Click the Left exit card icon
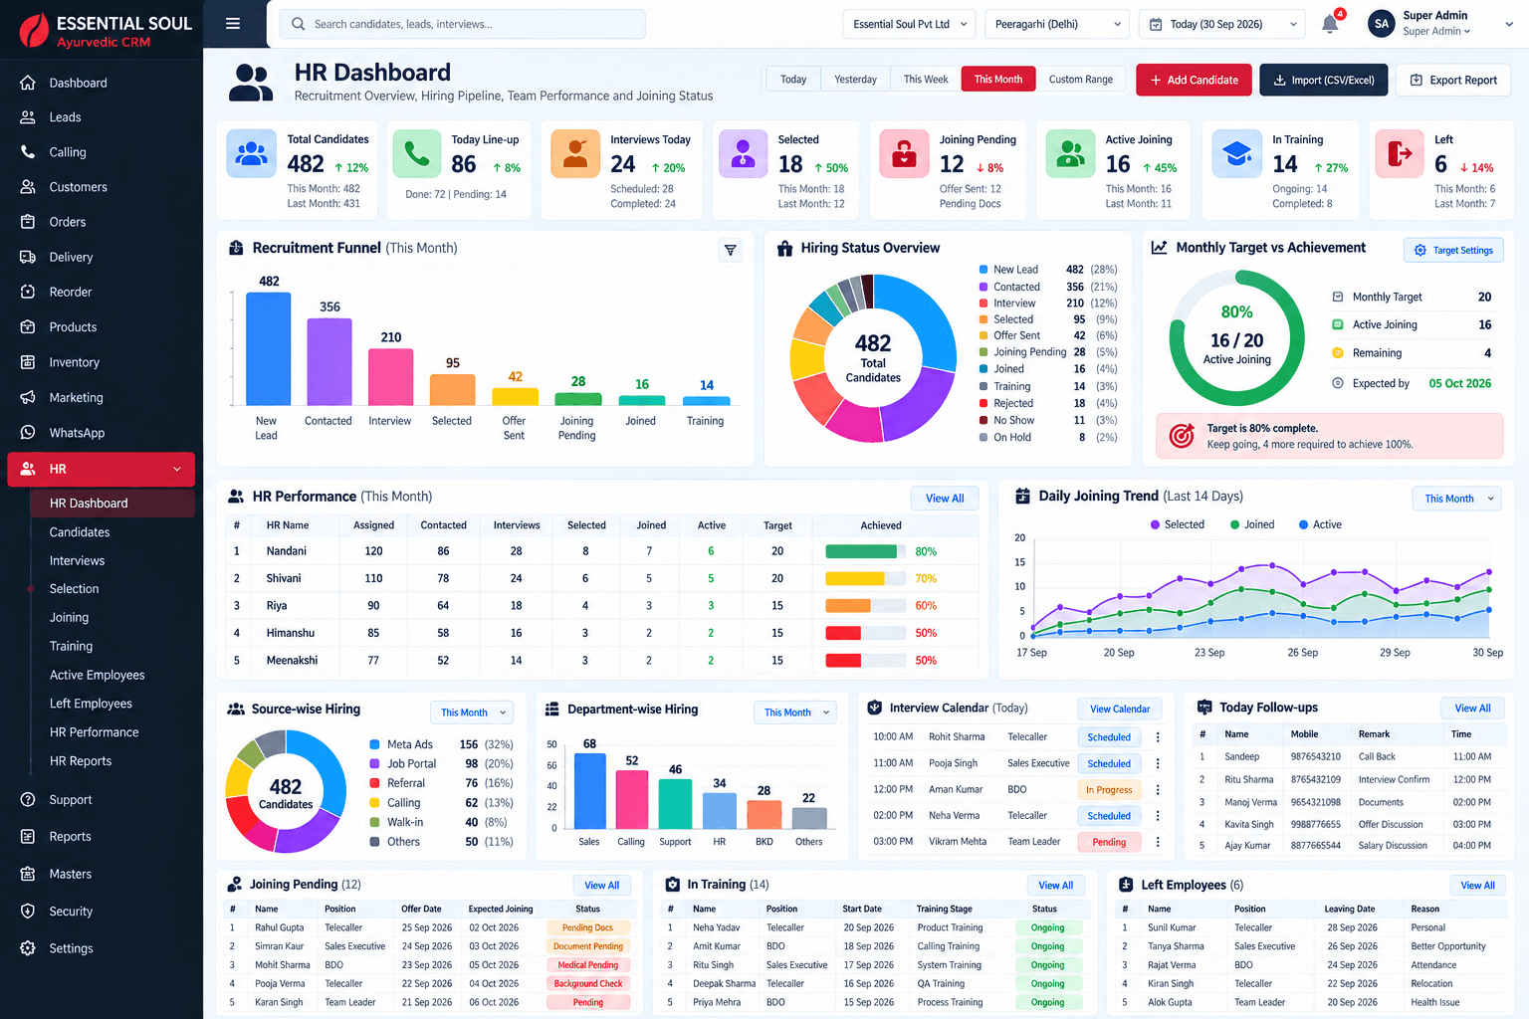This screenshot has height=1019, width=1529. [1400, 153]
